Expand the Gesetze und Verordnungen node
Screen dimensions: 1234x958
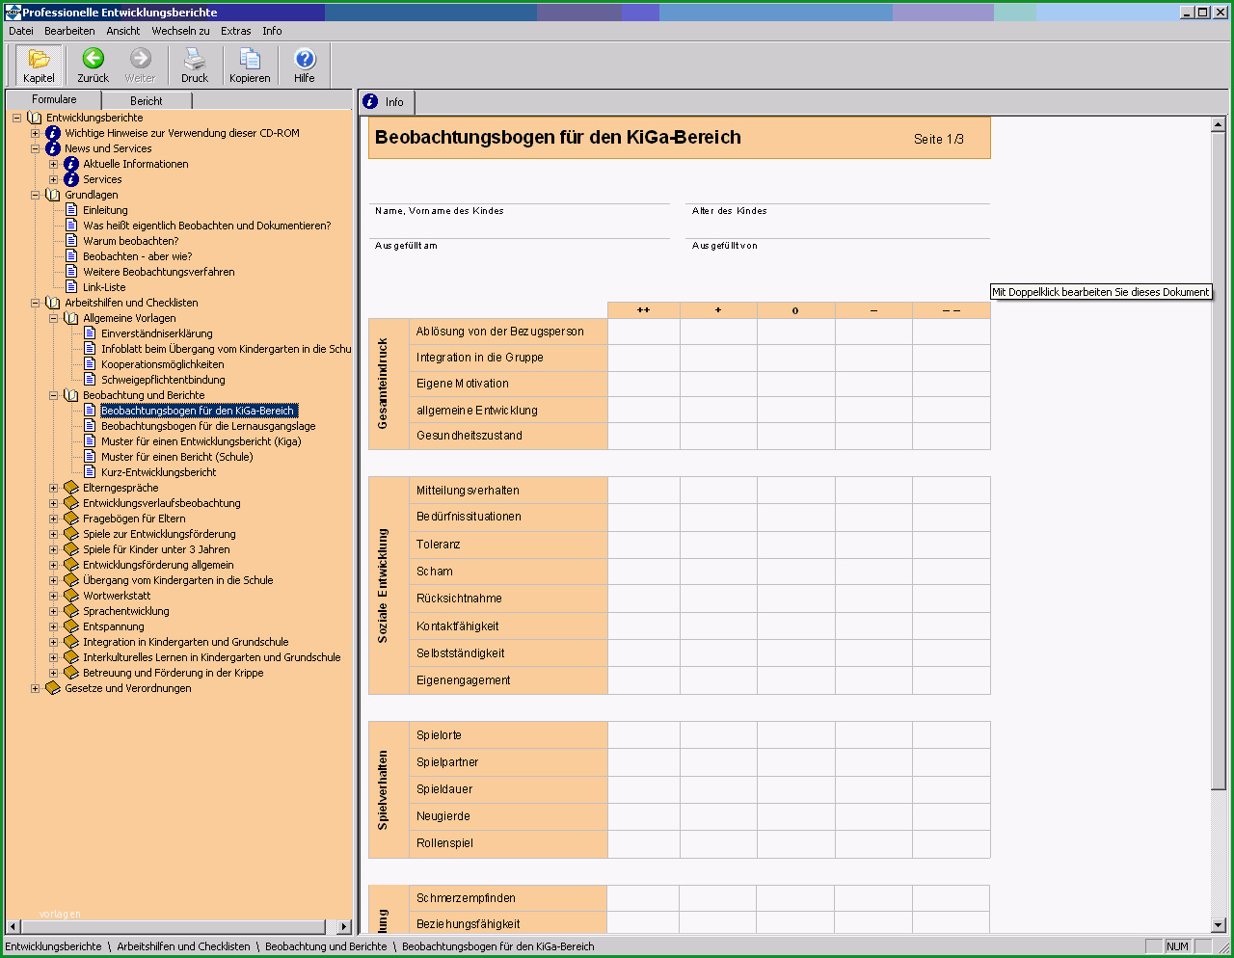(x=35, y=688)
